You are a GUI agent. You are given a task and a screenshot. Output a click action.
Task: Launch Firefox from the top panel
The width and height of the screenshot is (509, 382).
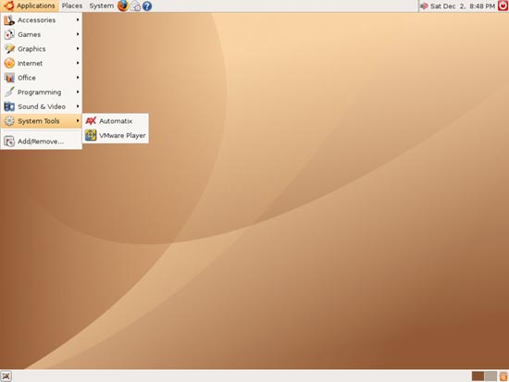[x=123, y=6]
